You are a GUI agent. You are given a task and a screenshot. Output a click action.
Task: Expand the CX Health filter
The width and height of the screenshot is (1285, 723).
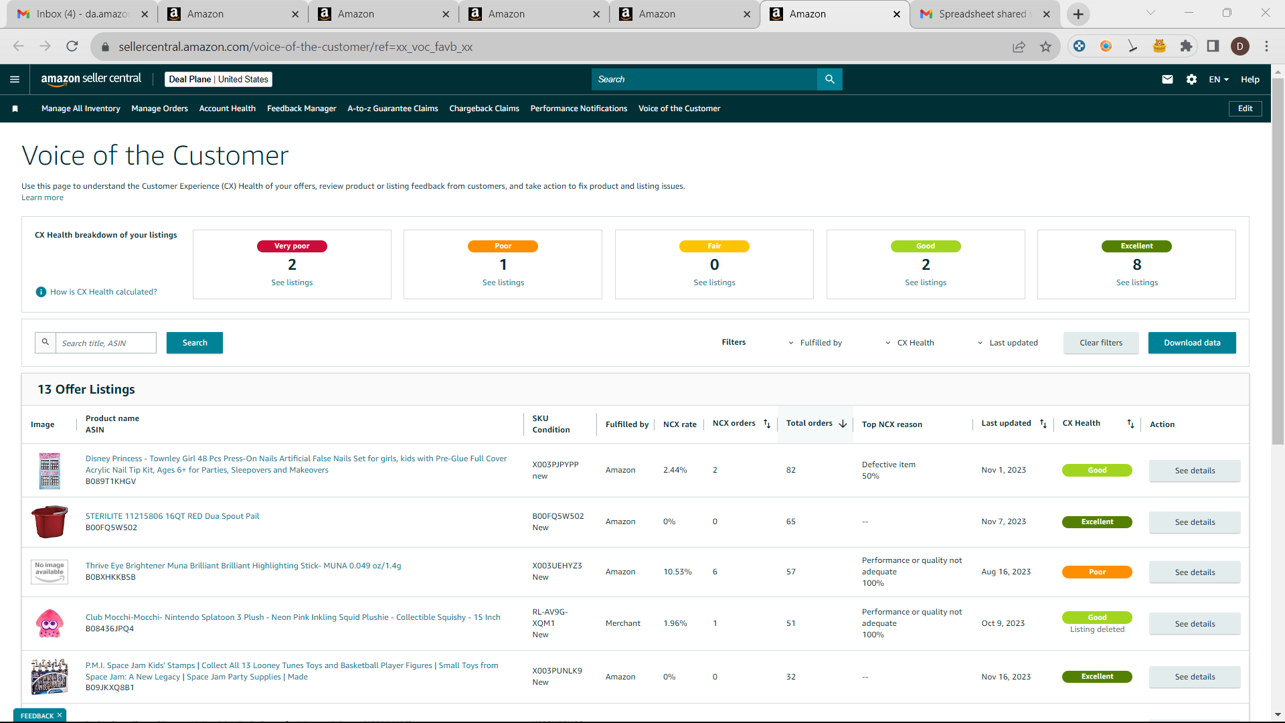(910, 343)
